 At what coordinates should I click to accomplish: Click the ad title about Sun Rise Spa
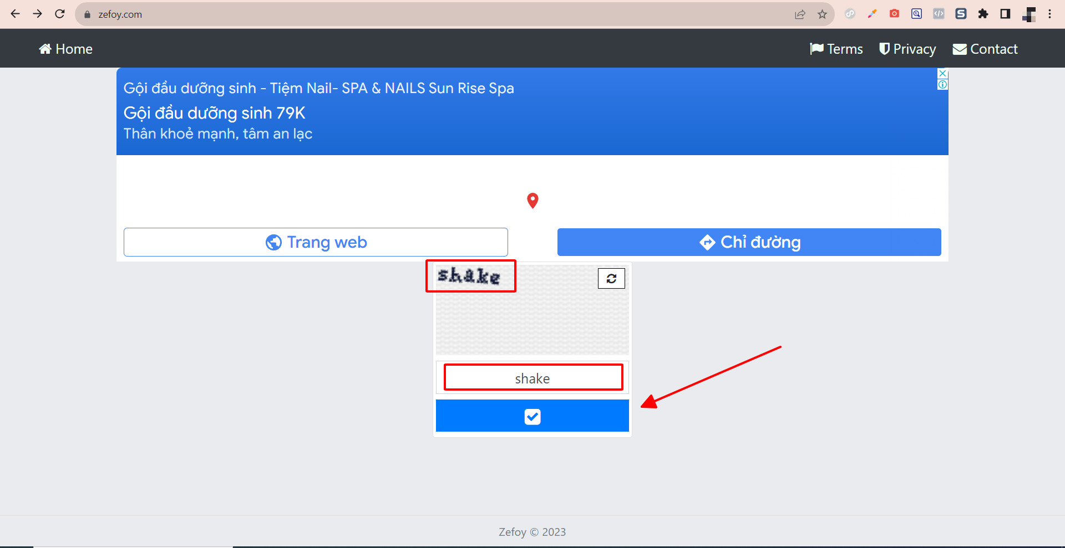coord(318,88)
